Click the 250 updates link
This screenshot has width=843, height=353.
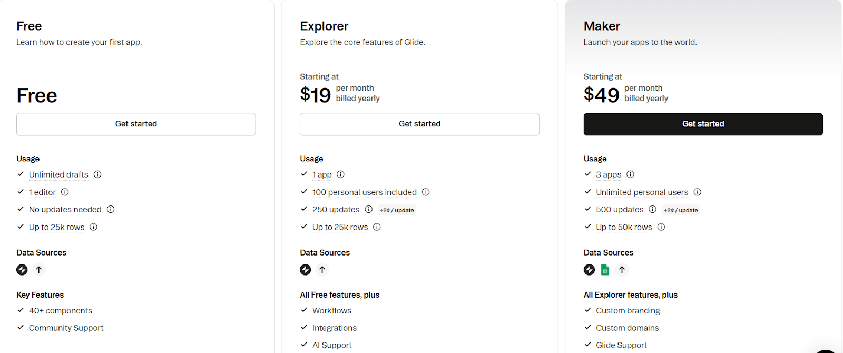tap(336, 209)
